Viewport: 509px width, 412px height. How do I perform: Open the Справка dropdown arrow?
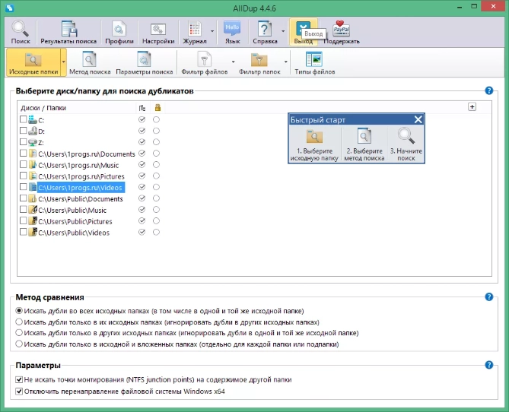click(282, 33)
